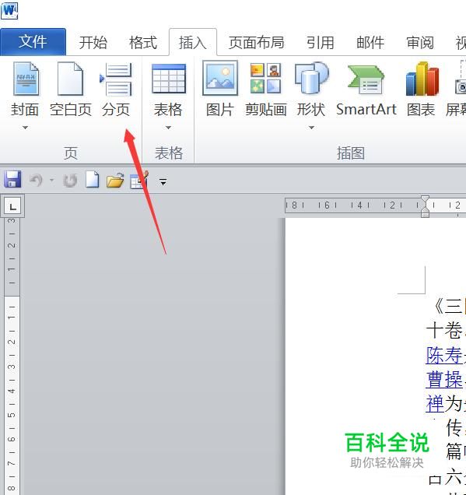Screen dimensions: 466x495
Task: Click the redo icon
Action: tap(70, 181)
